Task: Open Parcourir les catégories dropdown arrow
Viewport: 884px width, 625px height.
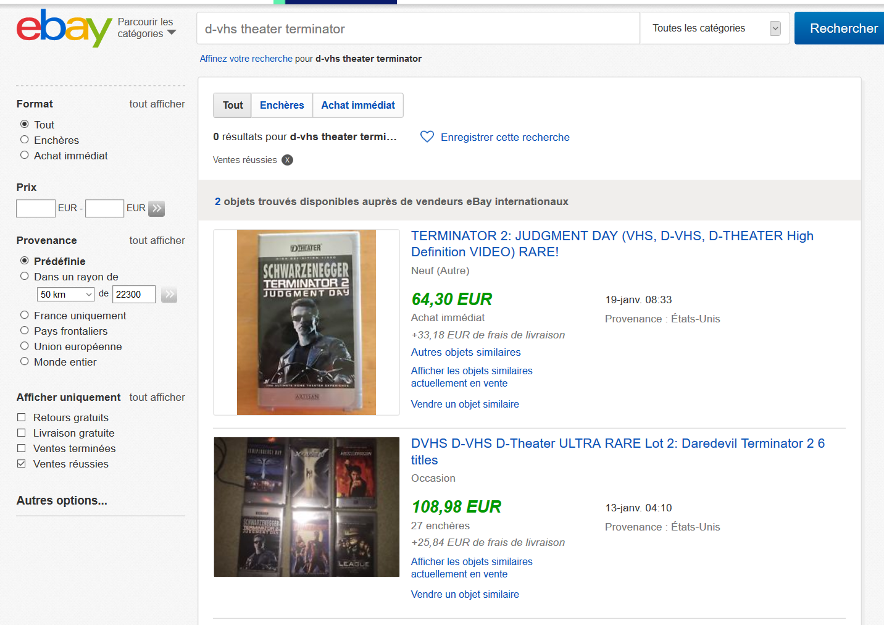Action: pyautogui.click(x=172, y=33)
